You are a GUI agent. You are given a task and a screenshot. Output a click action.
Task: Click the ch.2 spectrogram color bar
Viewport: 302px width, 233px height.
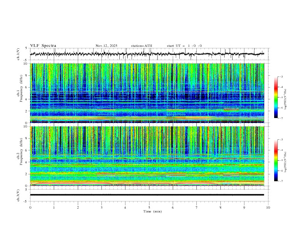pos(276,160)
